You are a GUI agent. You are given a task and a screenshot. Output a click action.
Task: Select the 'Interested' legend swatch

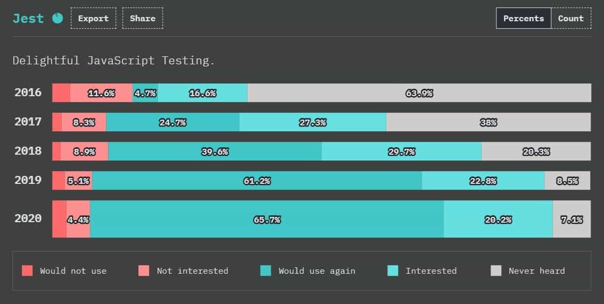[x=393, y=271]
